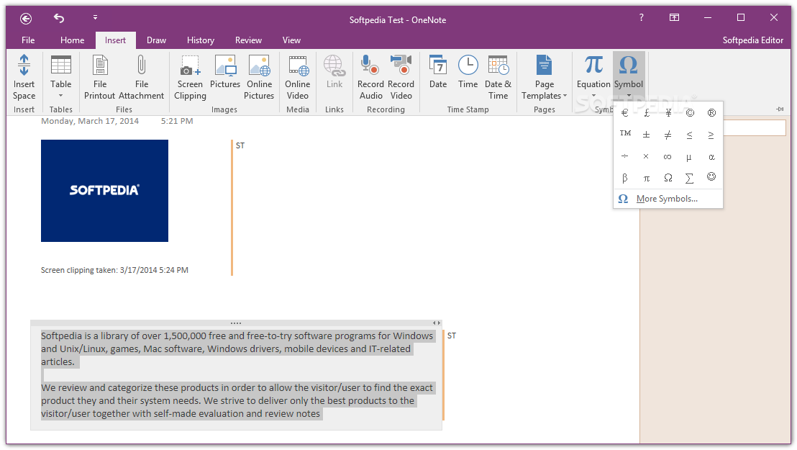This screenshot has width=797, height=450.
Task: Add a File Attachment
Action: point(141,77)
